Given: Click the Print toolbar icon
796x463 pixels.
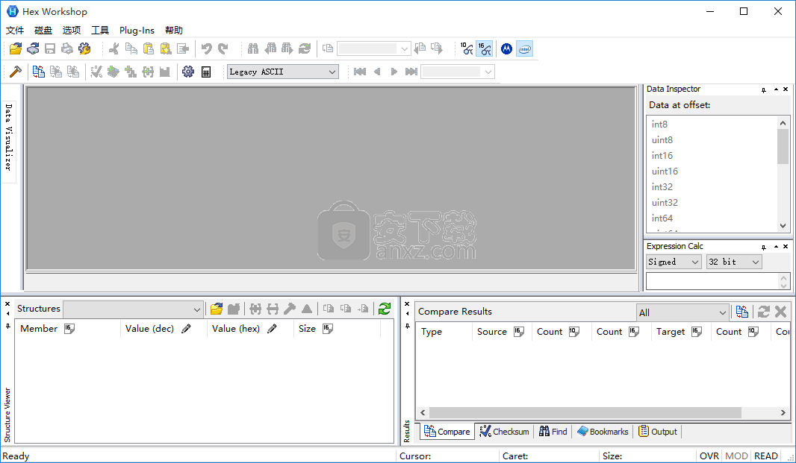Looking at the screenshot, I should tap(67, 48).
